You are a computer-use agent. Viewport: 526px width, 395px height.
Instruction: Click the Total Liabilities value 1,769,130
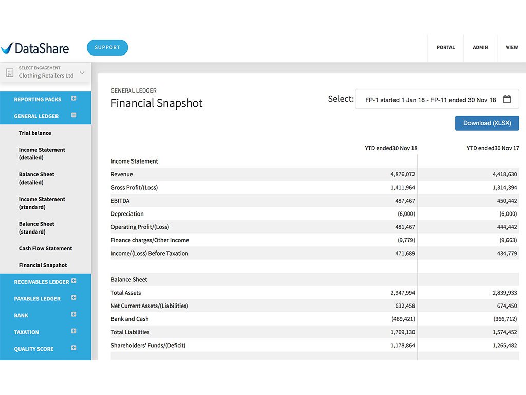pos(403,332)
